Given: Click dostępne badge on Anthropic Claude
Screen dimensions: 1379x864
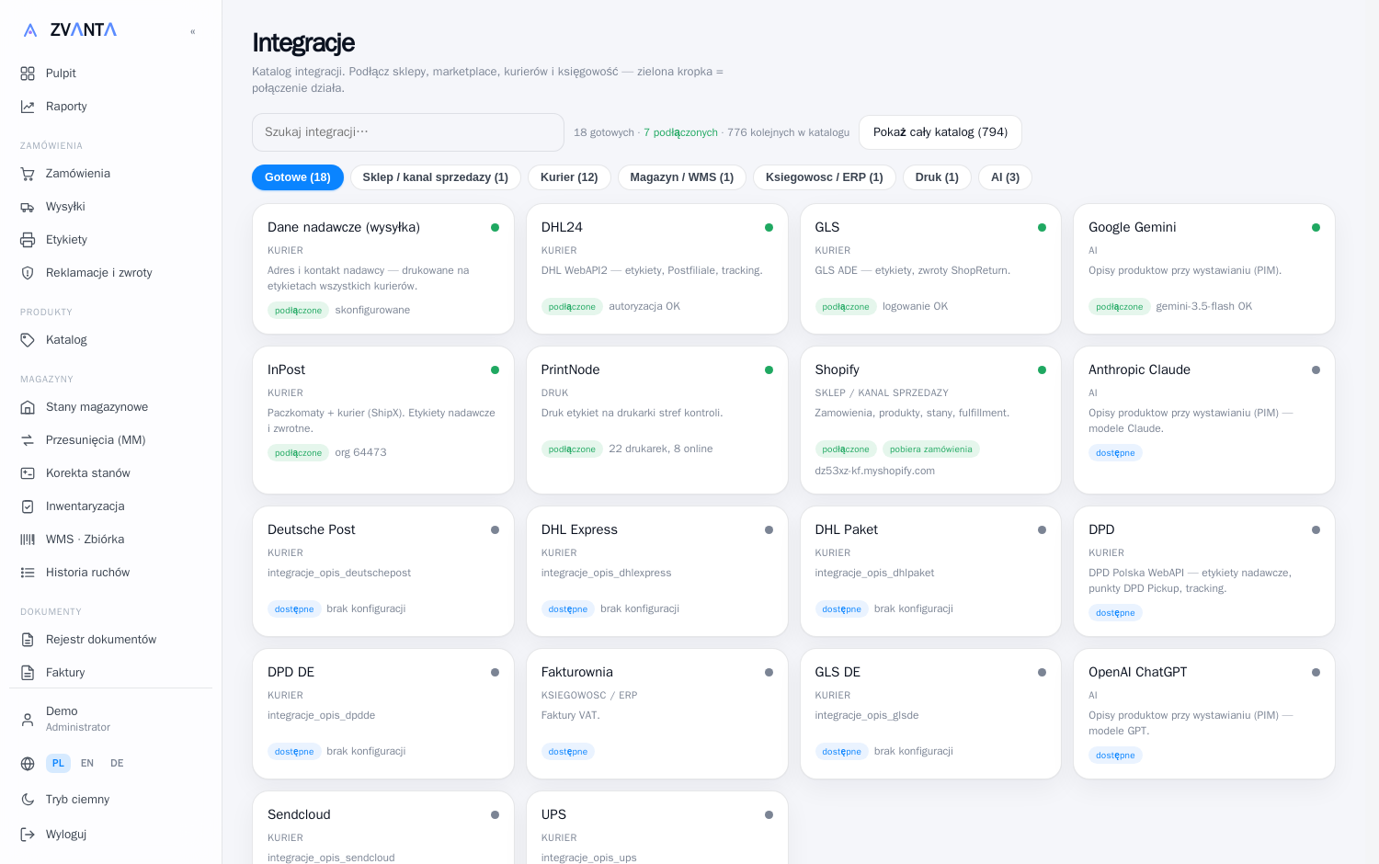Looking at the screenshot, I should pyautogui.click(x=1116, y=453).
